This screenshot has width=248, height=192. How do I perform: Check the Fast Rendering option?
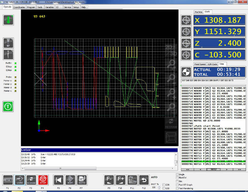coord(177,188)
